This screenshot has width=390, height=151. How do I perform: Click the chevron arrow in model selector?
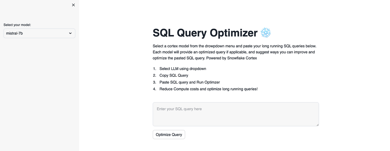(70, 33)
